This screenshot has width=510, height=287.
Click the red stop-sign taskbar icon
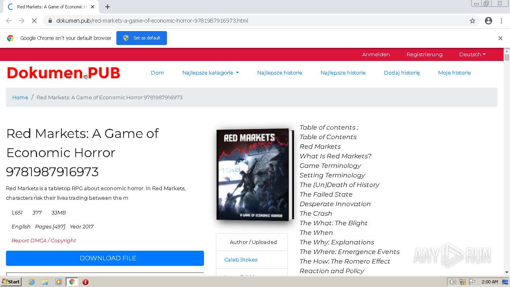[x=85, y=282]
